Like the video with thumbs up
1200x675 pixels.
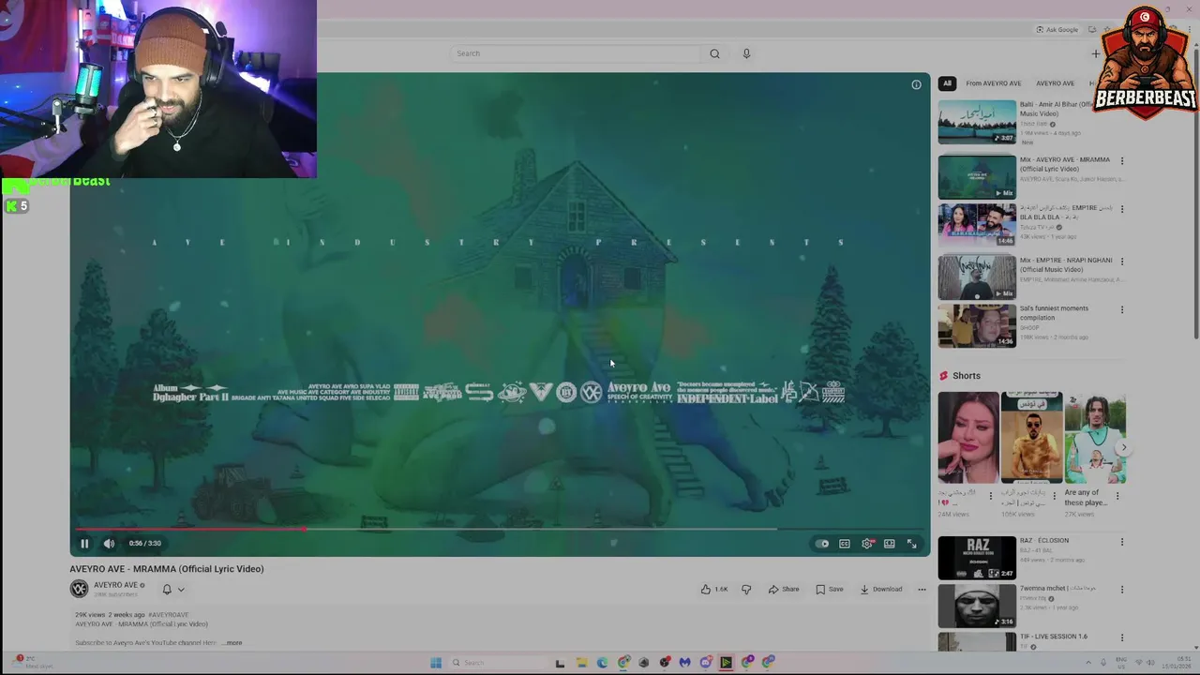click(x=713, y=590)
